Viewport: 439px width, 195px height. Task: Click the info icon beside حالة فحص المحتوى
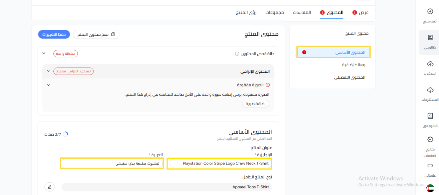tap(237, 54)
